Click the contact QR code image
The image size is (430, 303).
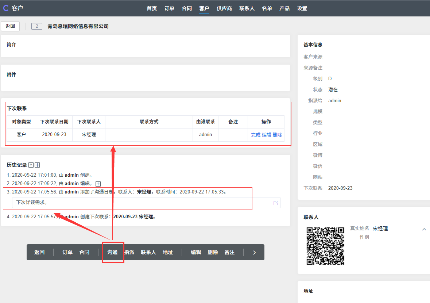point(325,246)
